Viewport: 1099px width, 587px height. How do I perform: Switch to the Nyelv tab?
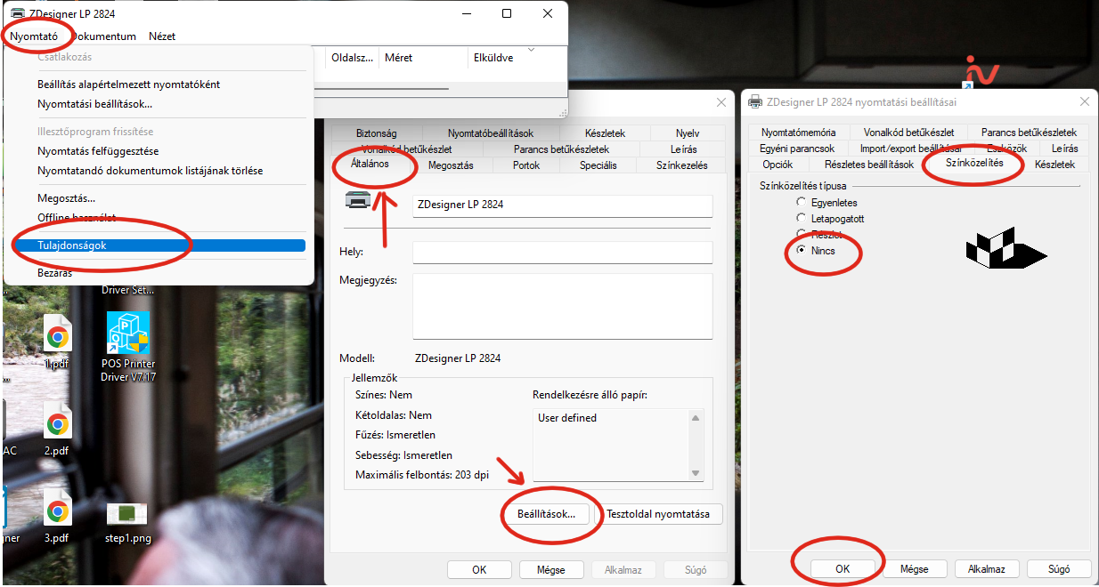click(x=688, y=133)
